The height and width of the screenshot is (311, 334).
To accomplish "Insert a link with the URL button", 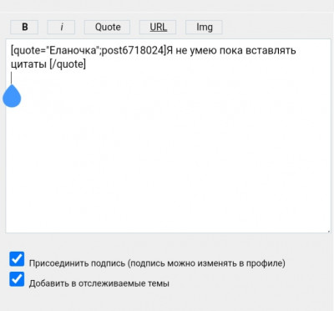I will point(158,28).
